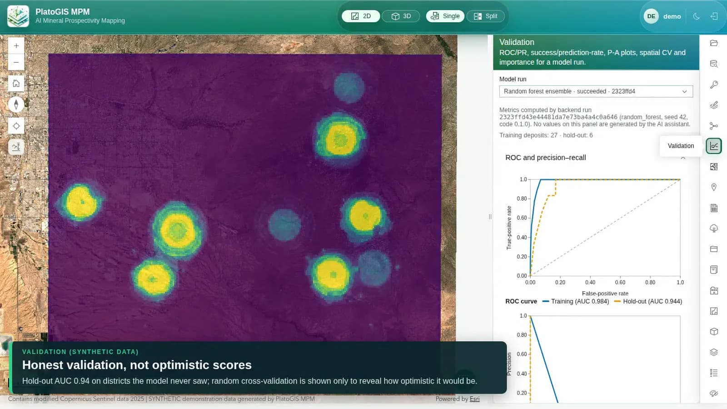Click the locate crosshair button on map

[16, 126]
